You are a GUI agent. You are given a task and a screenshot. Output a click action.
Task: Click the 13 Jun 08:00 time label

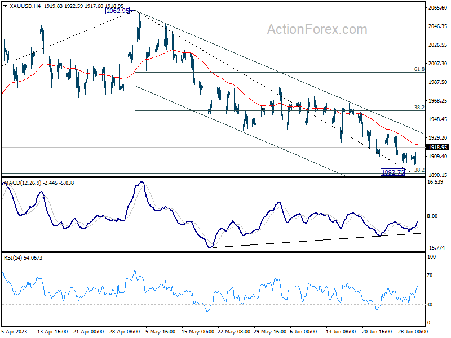(341, 331)
